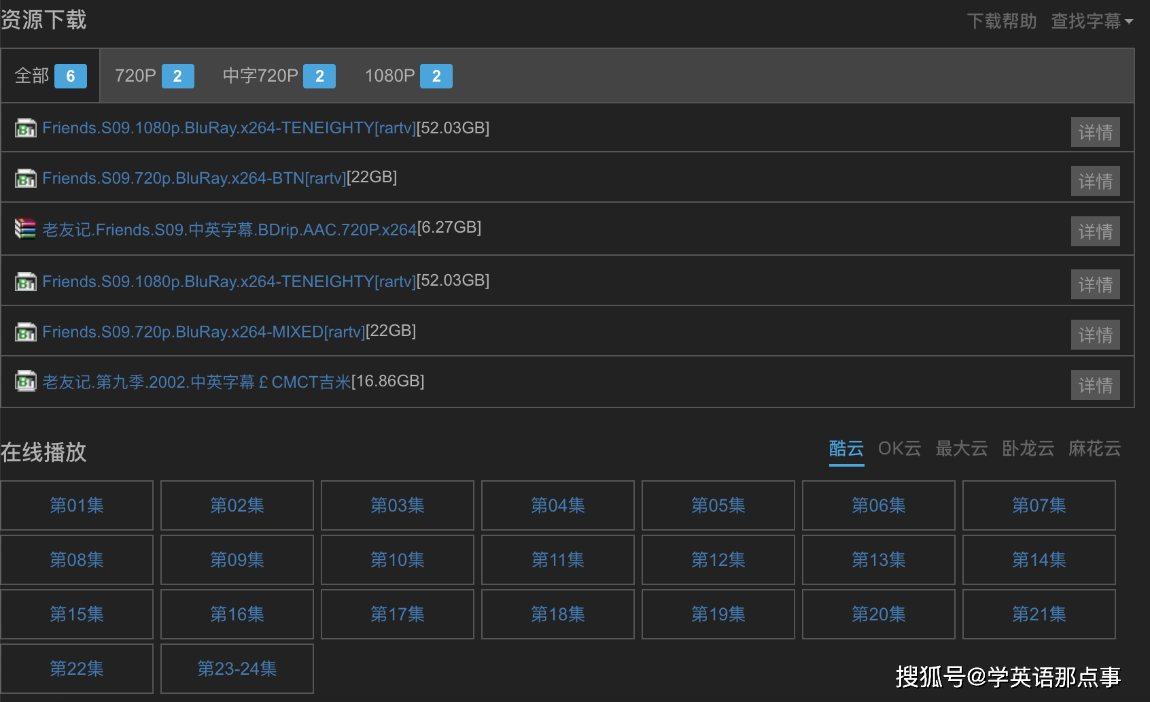This screenshot has height=702, width=1150.
Task: Expand the 查找字幕 dropdown
Action: pos(1092,21)
